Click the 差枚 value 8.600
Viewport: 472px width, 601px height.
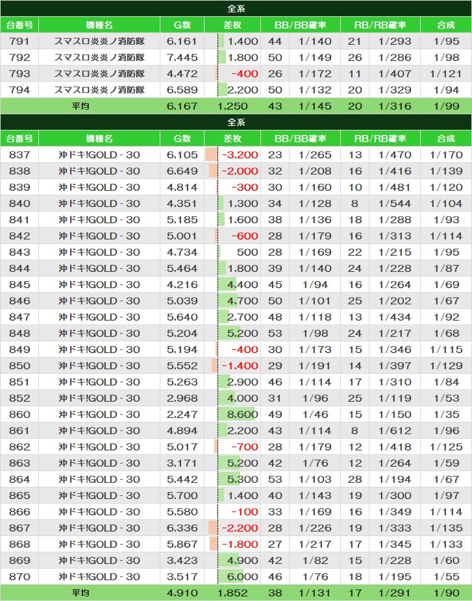[243, 414]
